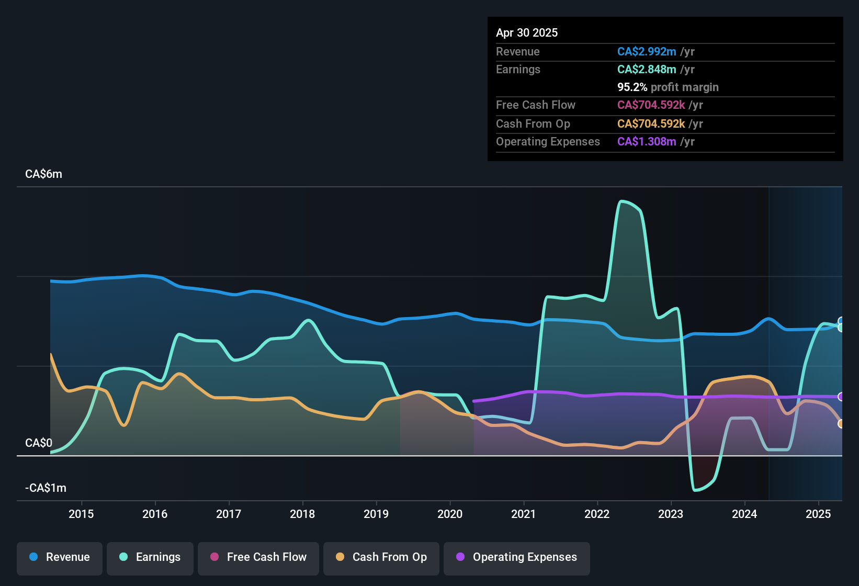This screenshot has height=586, width=859.
Task: Click the Revenue endpoint marker on chart
Action: click(x=841, y=321)
